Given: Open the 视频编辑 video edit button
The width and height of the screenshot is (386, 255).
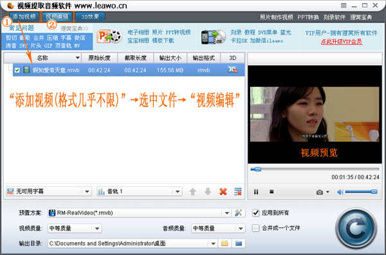Looking at the screenshot, I should (x=57, y=17).
